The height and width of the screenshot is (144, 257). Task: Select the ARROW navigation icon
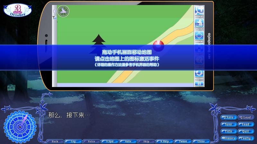(199, 36)
